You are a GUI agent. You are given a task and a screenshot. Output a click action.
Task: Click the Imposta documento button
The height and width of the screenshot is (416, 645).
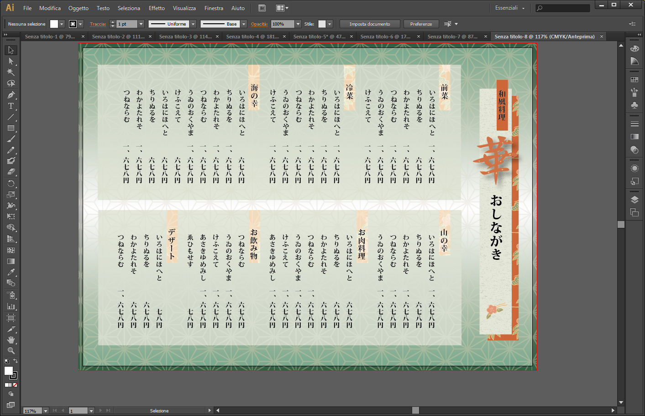369,24
